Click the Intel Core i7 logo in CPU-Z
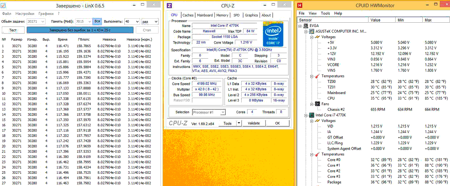This screenshot has height=186, width=450. (x=273, y=34)
